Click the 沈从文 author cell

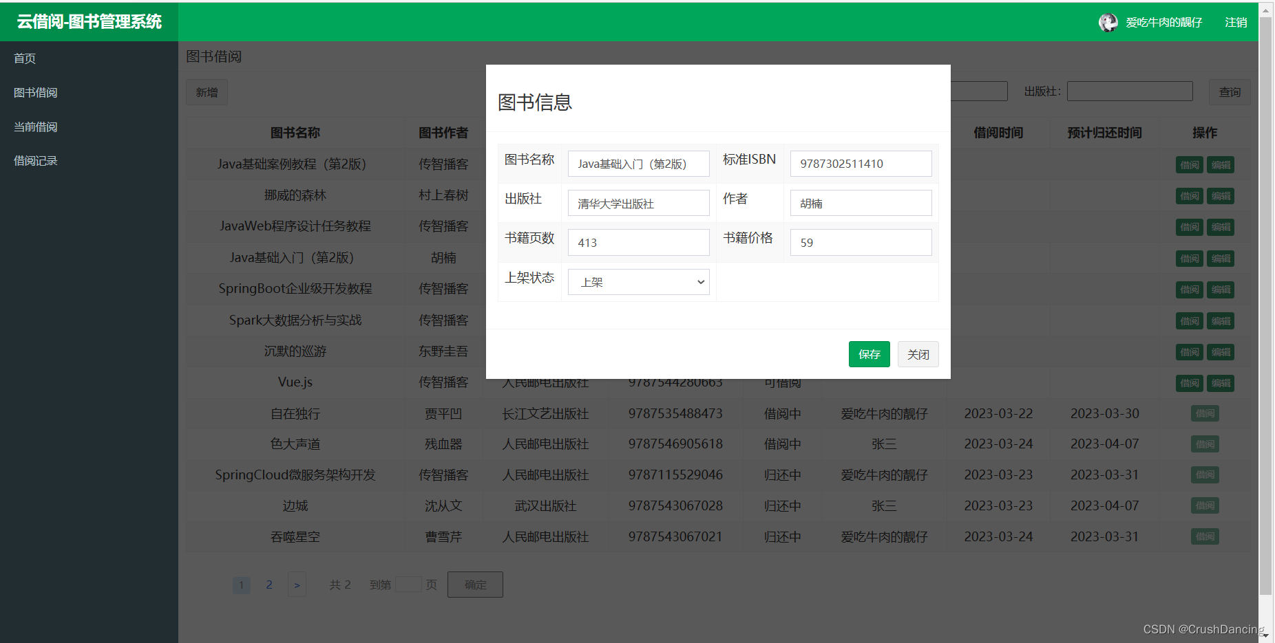(x=443, y=505)
